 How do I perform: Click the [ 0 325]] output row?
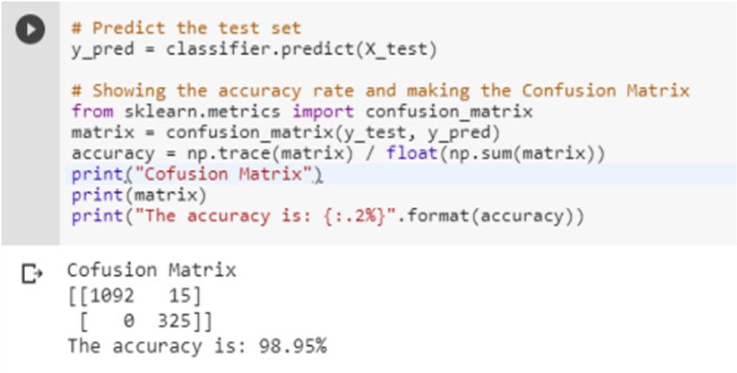[140, 322]
